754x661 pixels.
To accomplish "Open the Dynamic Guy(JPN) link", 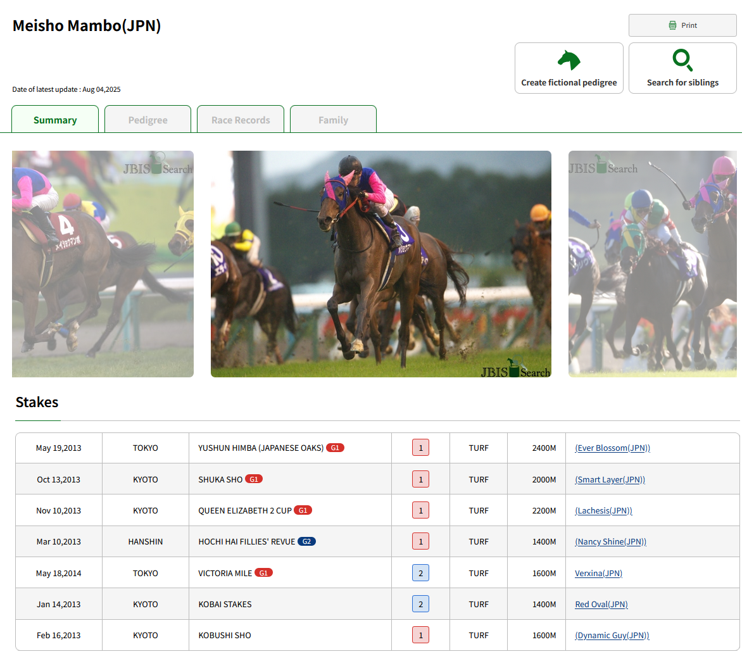I will click(612, 636).
